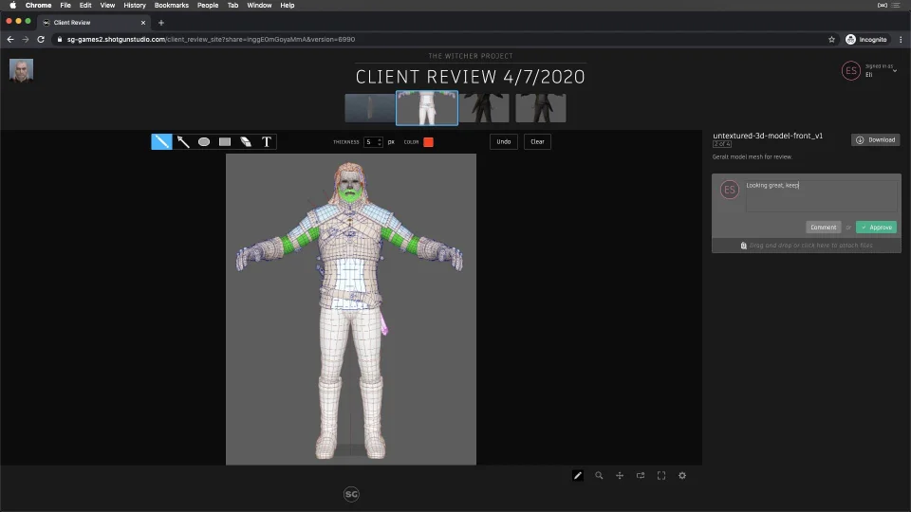
Task: Open the People menu
Action: click(208, 6)
